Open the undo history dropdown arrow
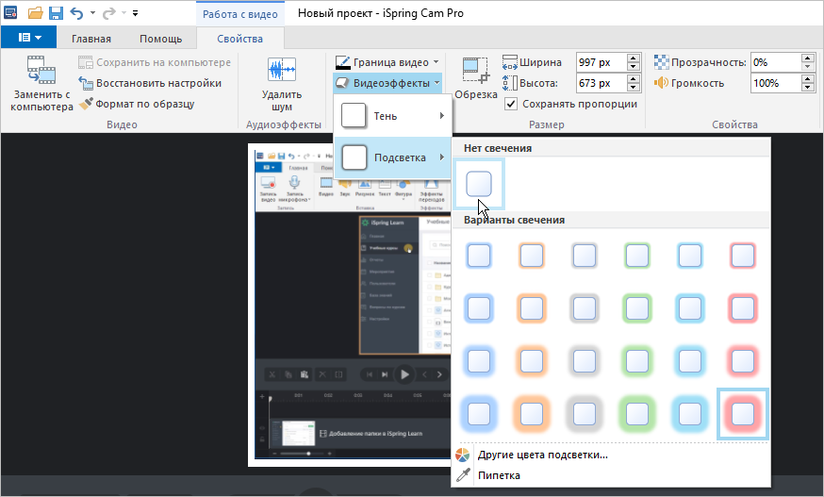Image resolution: width=824 pixels, height=497 pixels. (x=92, y=13)
